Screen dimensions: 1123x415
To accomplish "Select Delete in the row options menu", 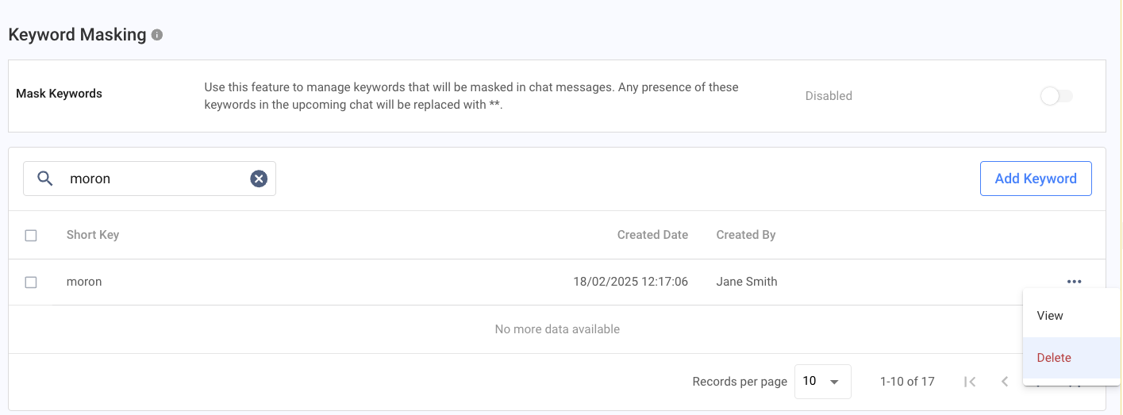I will [1054, 358].
